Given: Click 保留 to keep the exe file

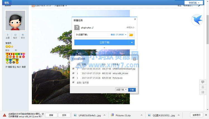Looking at the screenshot, I should tap(51, 115).
